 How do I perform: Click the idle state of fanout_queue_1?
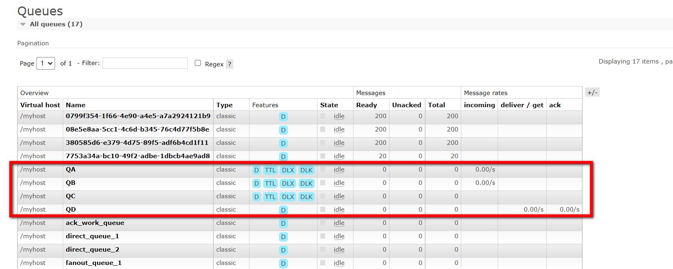[x=339, y=263]
